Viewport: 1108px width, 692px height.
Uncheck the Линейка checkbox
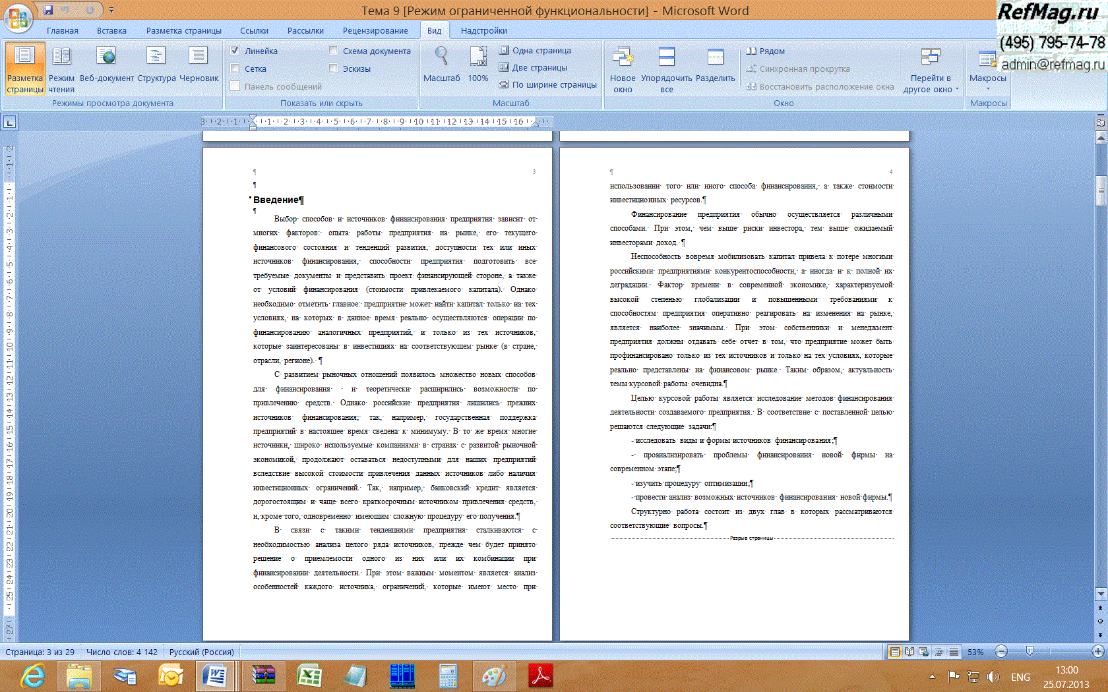[x=235, y=51]
